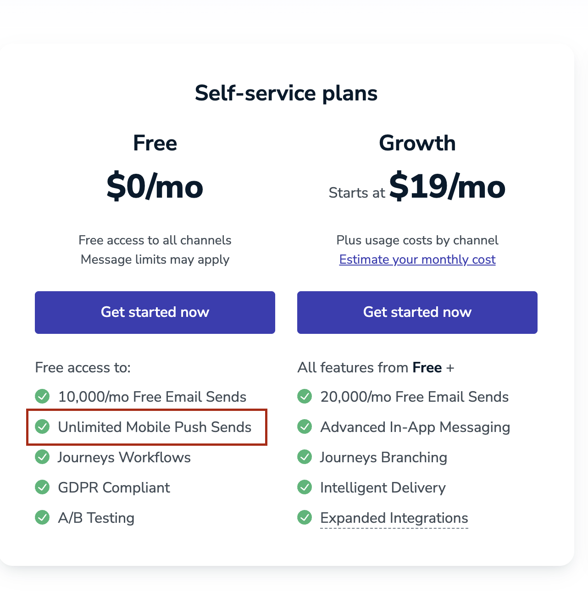Image resolution: width=588 pixels, height=598 pixels.
Task: Click the Advanced In-App Messaging text
Action: coord(415,427)
